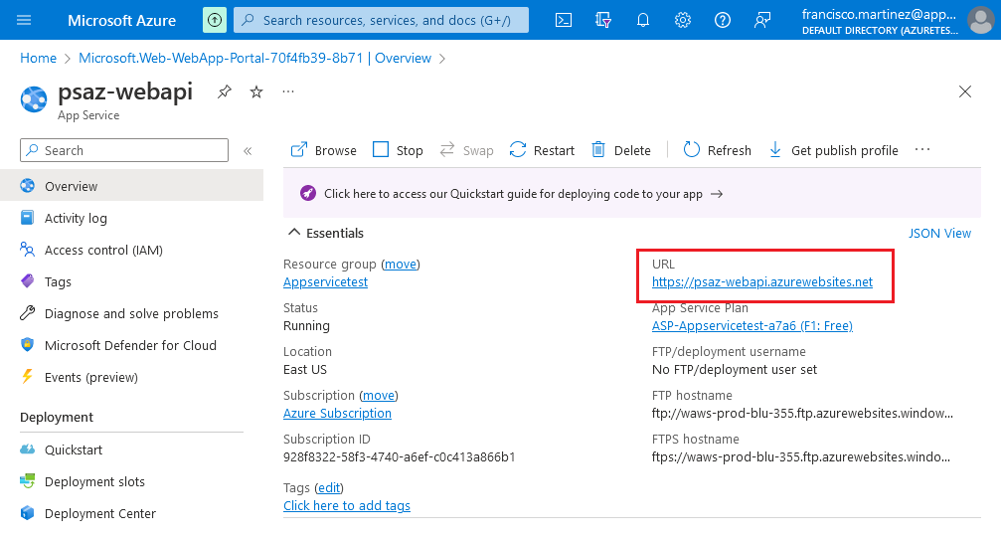Image resolution: width=1001 pixels, height=540 pixels.
Task: Click the psaz-webapi App Service globe icon
Action: (34, 98)
